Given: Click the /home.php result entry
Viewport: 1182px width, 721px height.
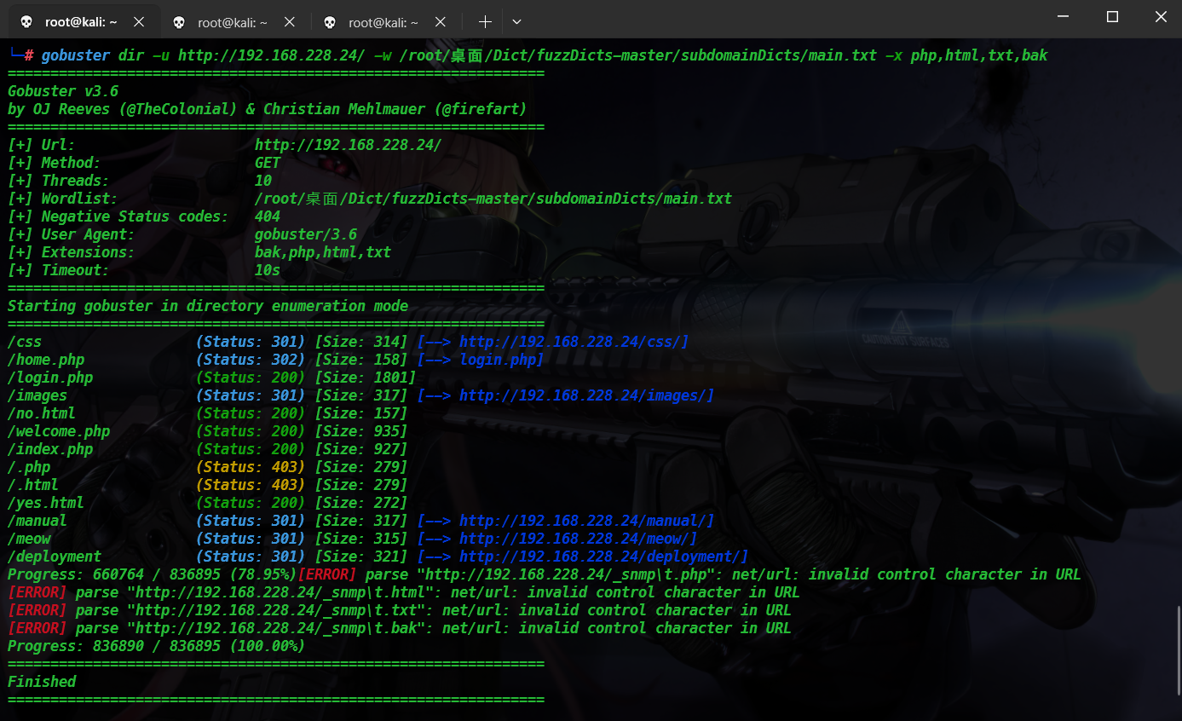Looking at the screenshot, I should pos(46,360).
